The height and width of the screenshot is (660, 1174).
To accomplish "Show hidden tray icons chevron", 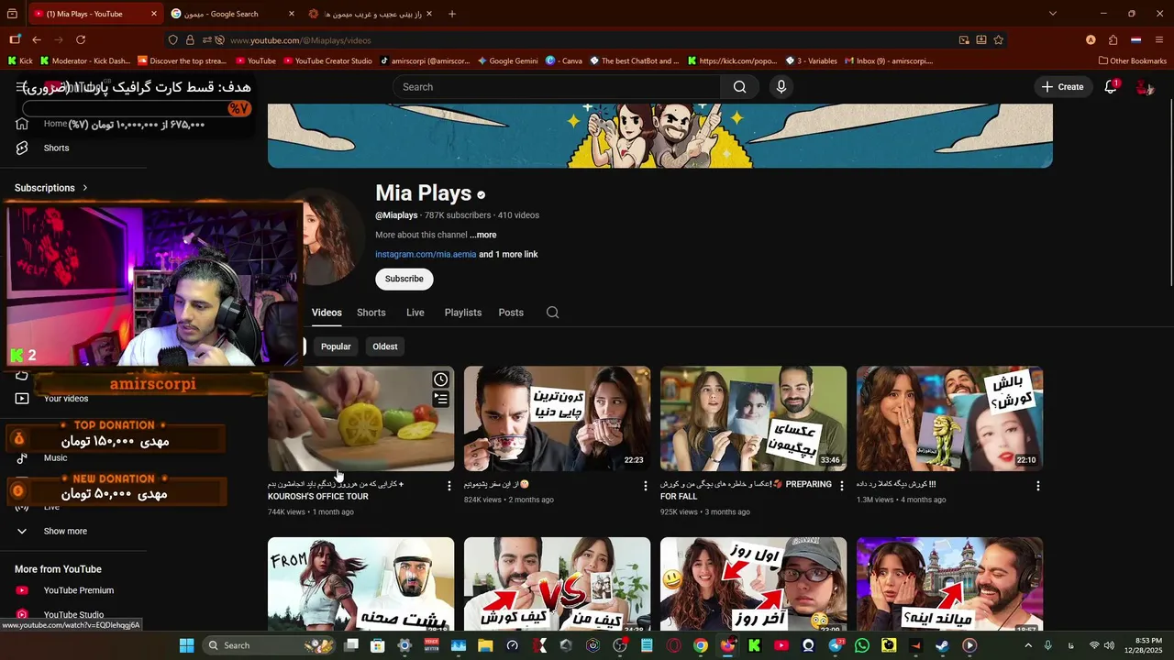I will tap(1028, 645).
